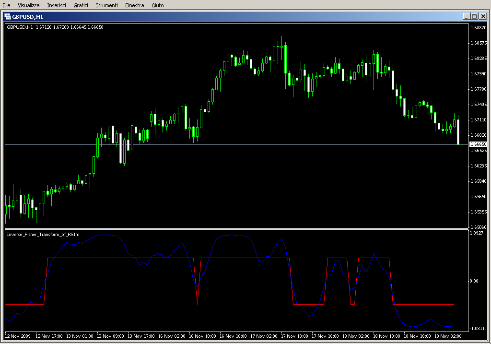The image size is (491, 344).
Task: Open the Inserisci menu
Action: (57, 5)
